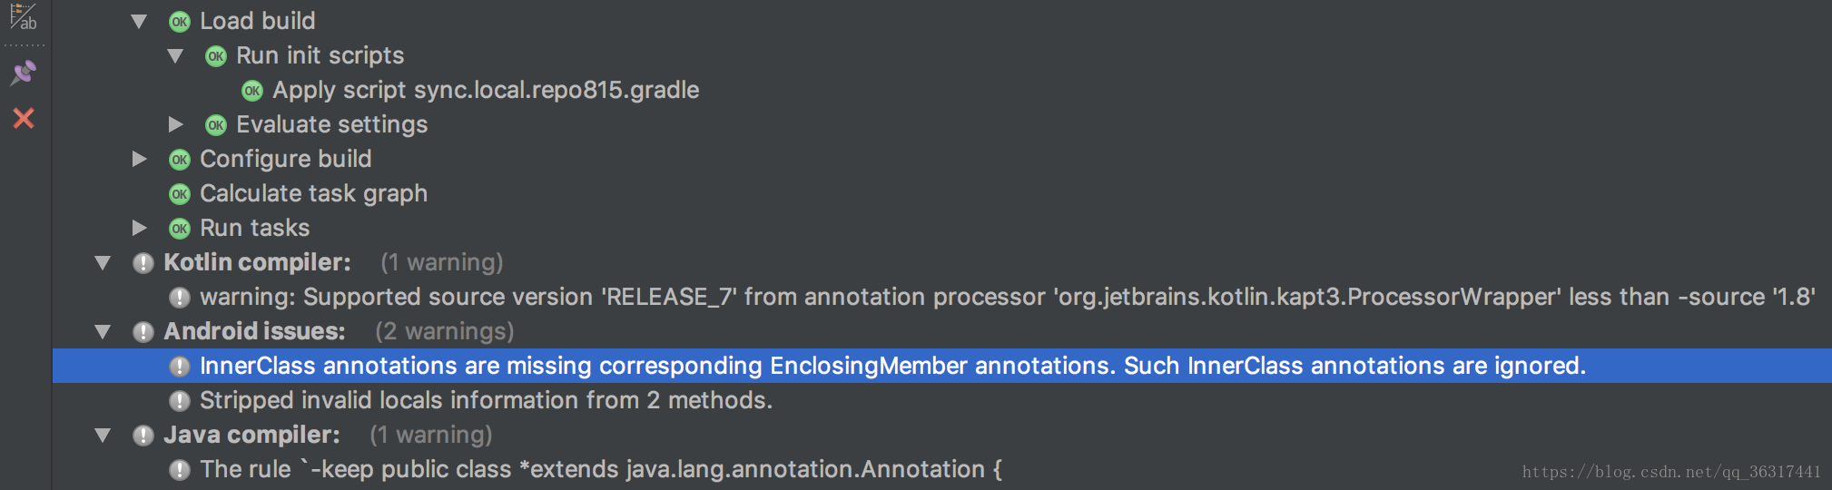Click the pin tab icon in sidebar
This screenshot has height=490, width=1832.
click(24, 73)
